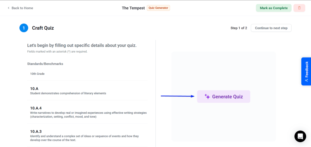The width and height of the screenshot is (311, 147).
Task: Click the blue step 1 circle badge
Action: (x=24, y=28)
